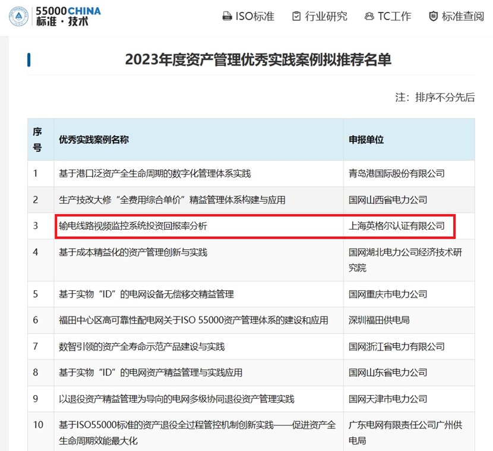Click the number 7 in 国网浙江省电力有限公司 row
The width and height of the screenshot is (493, 451).
point(36,347)
